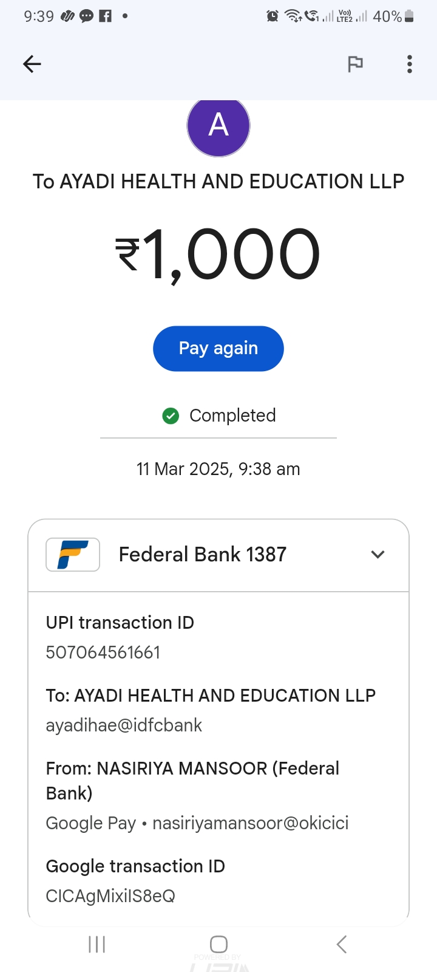Image resolution: width=437 pixels, height=972 pixels.
Task: Tap the green Completed checkmark icon
Action: click(171, 416)
